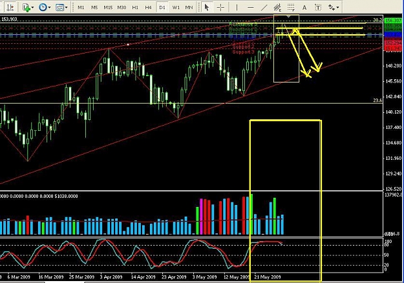Switch chart to M1 timeframe
Image resolution: width=404 pixels, height=283 pixels.
81,8
